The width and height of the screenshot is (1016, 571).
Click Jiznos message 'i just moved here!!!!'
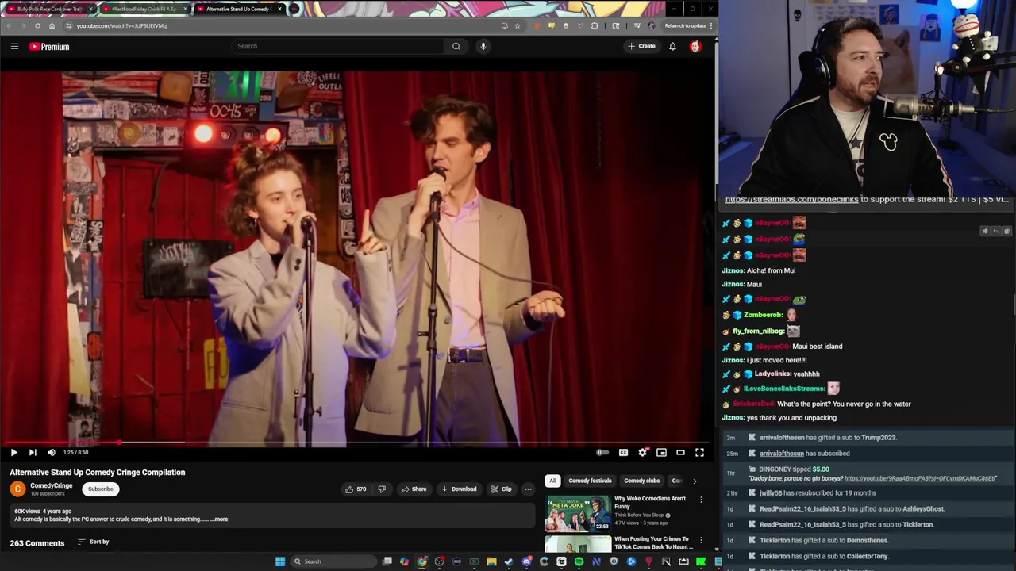click(776, 360)
